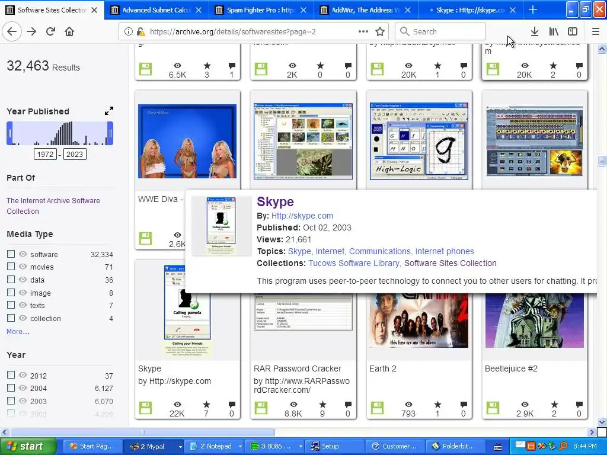Click the 2023 end year field
The height and width of the screenshot is (455, 607).
[x=75, y=155]
